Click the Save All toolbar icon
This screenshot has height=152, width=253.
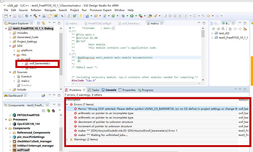tap(20, 16)
